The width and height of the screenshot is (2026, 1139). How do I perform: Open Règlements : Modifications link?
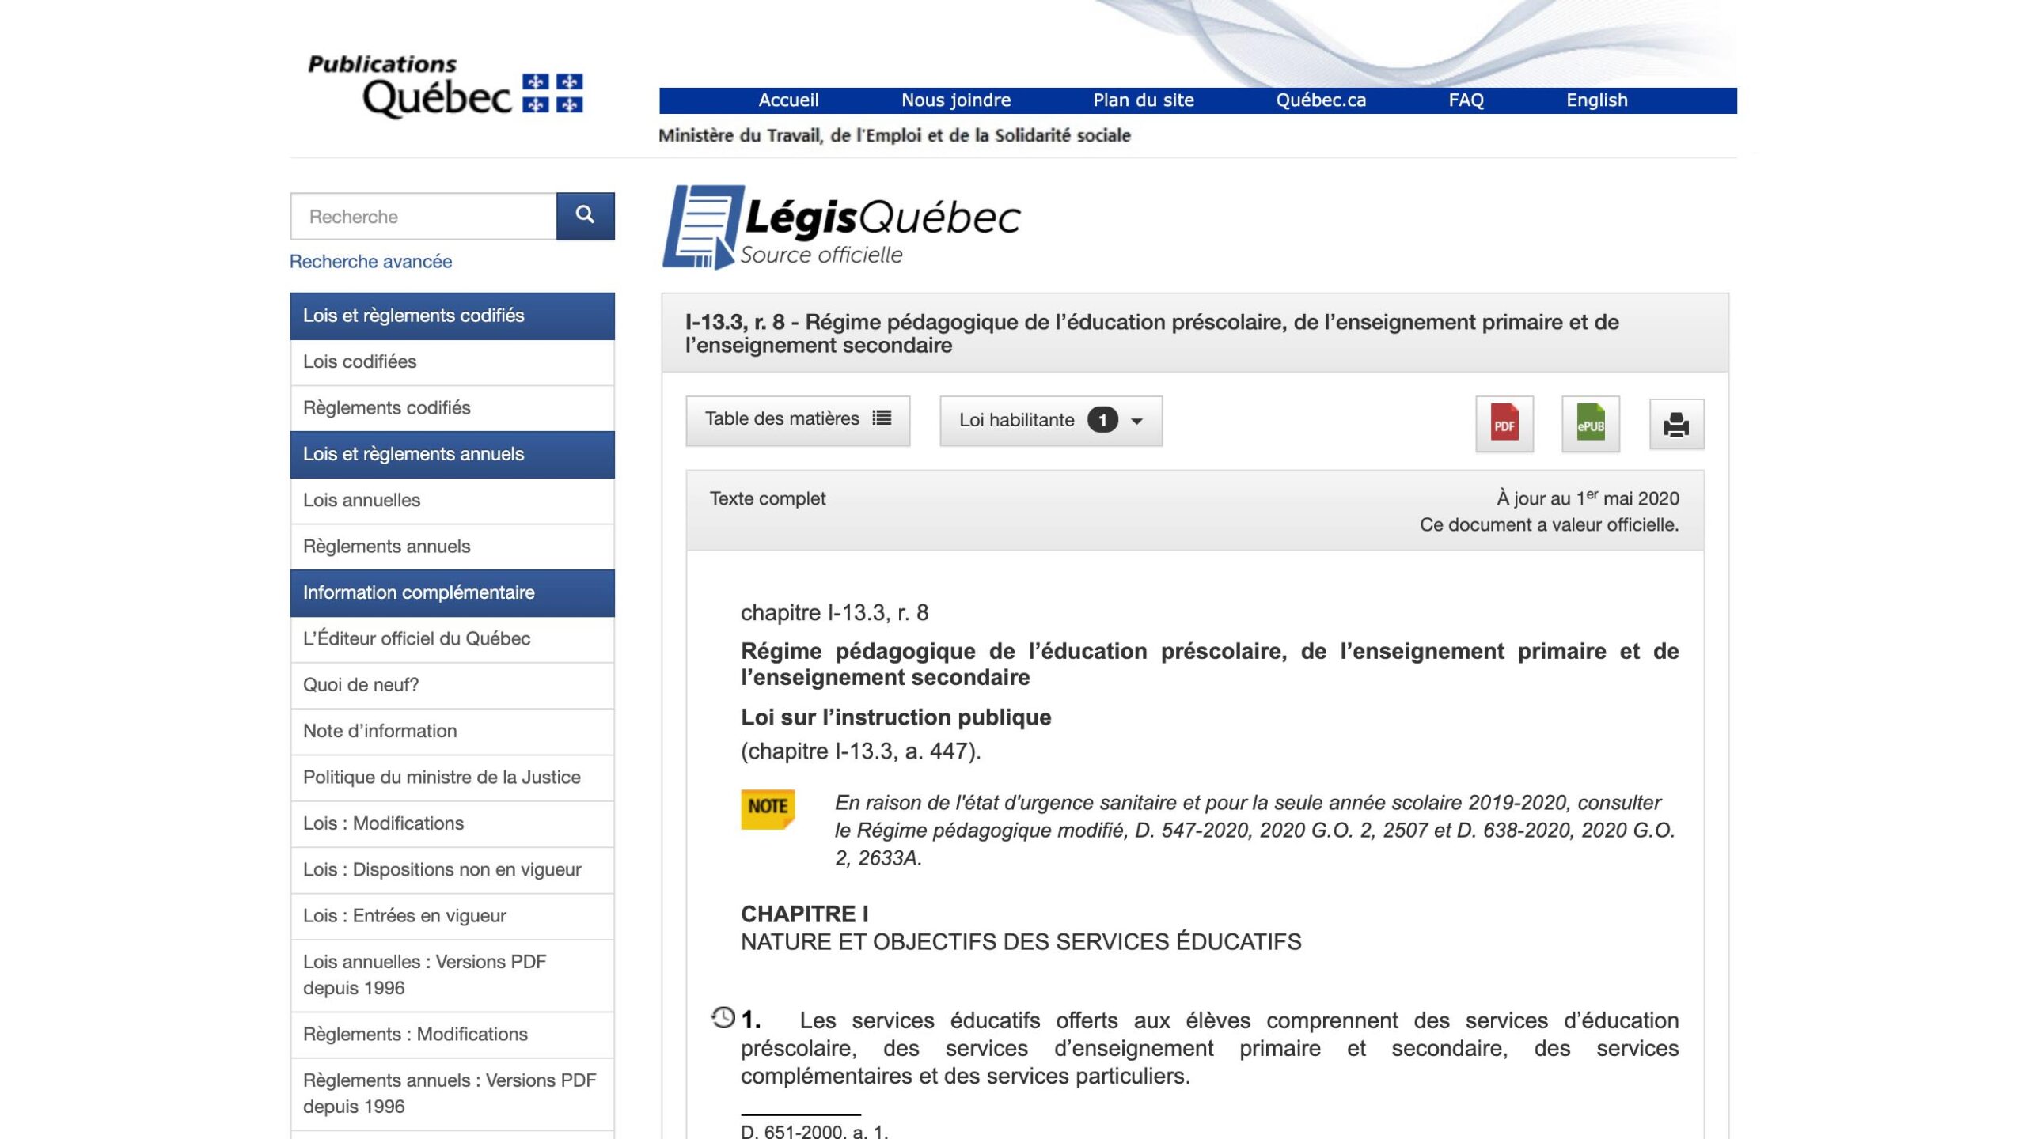tap(452, 1035)
